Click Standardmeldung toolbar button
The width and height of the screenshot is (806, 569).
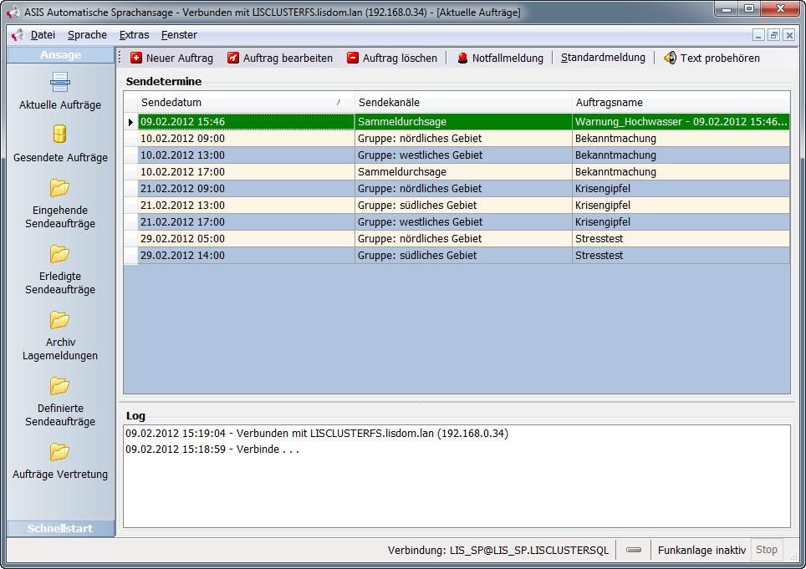point(603,58)
